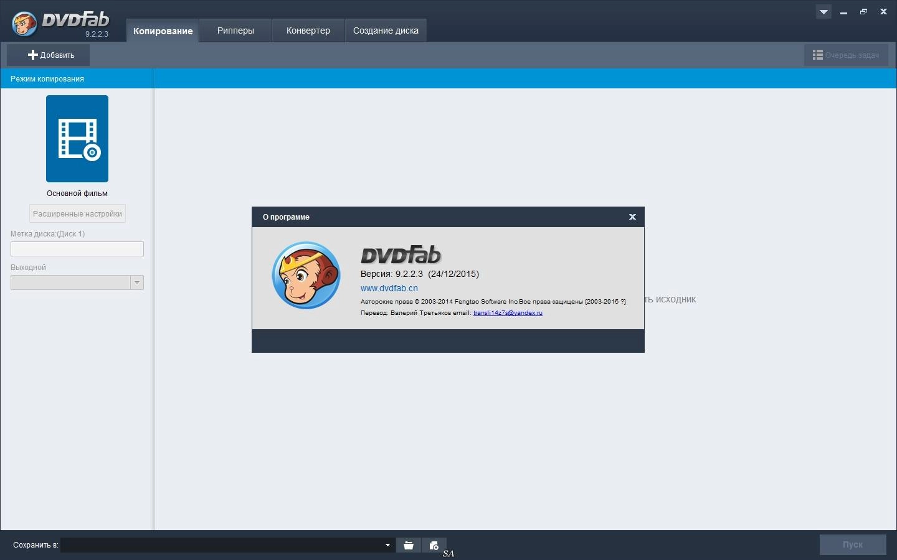Click the DVDFab logo text in About dialog
The width and height of the screenshot is (897, 560).
[x=401, y=254]
